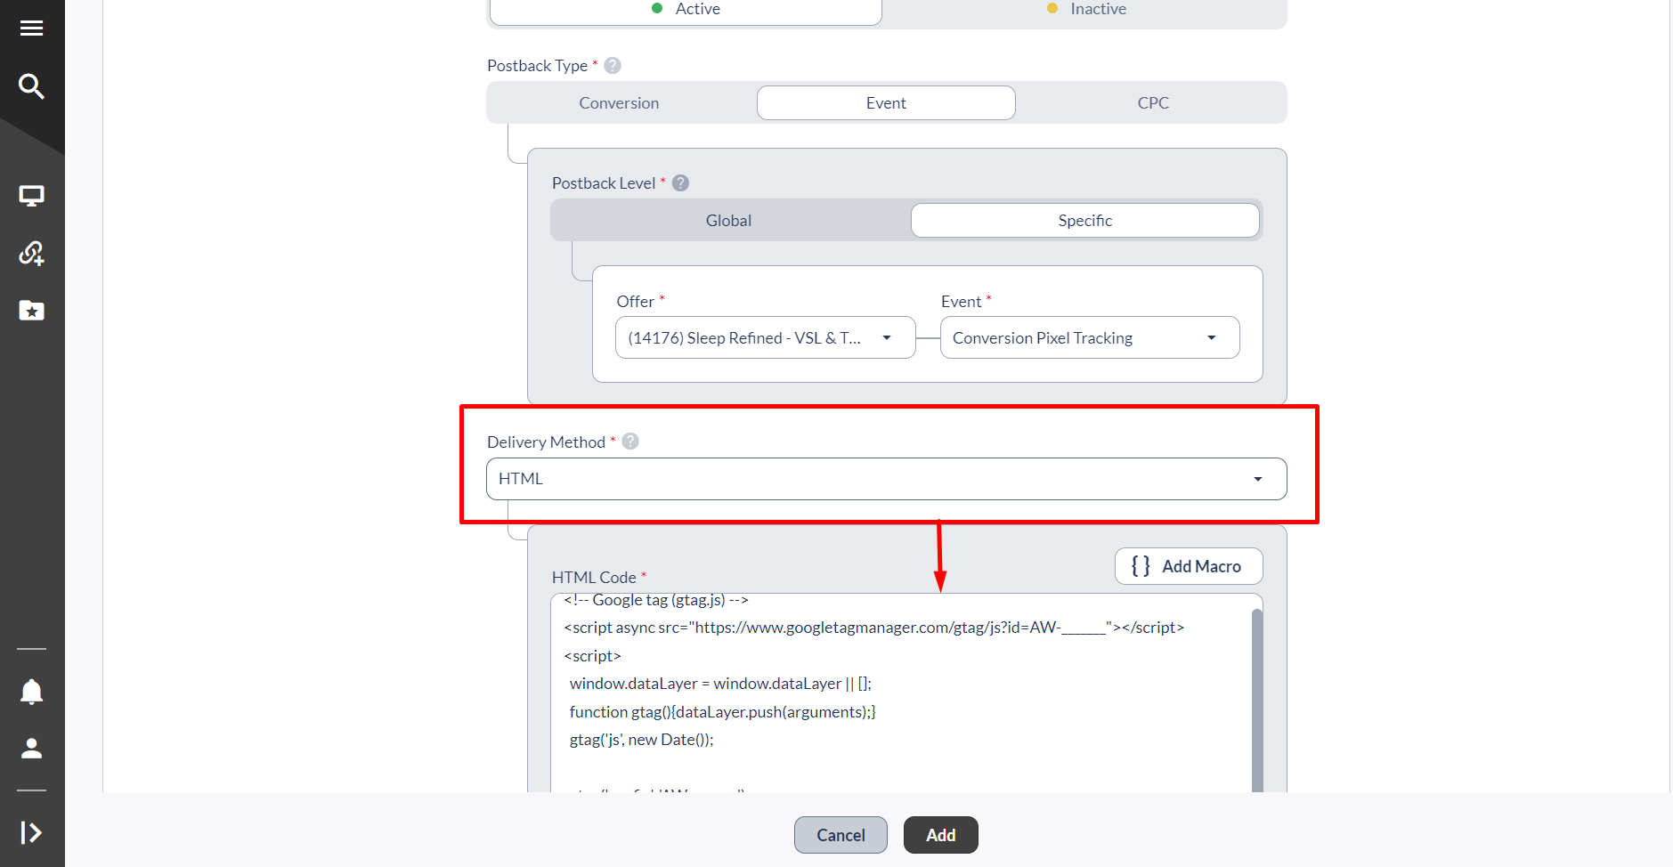Choose Global postback level

pos(728,221)
